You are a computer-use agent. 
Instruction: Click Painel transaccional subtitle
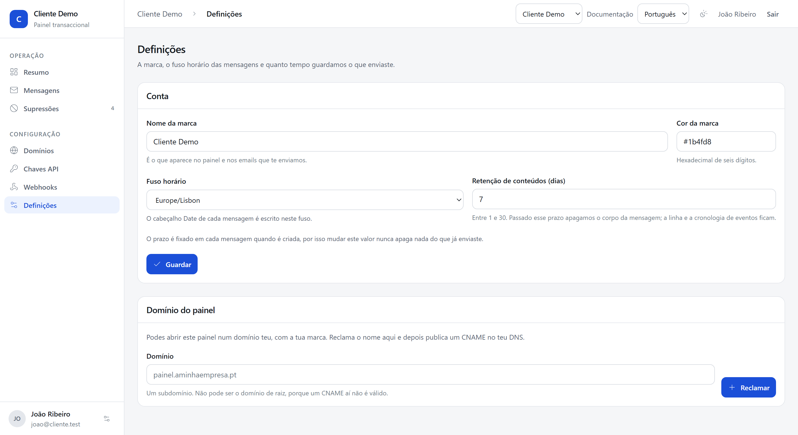tap(61, 25)
